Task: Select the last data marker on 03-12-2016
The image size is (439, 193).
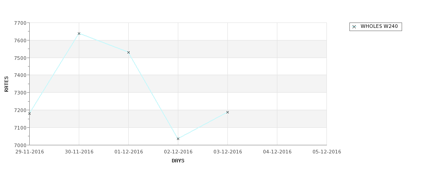Action: coord(228,112)
